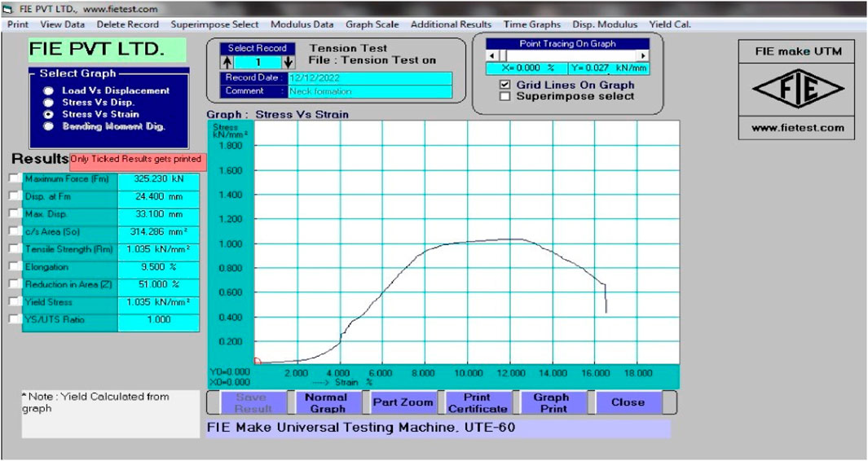Click the Comment field 'Neck formation'

point(370,91)
